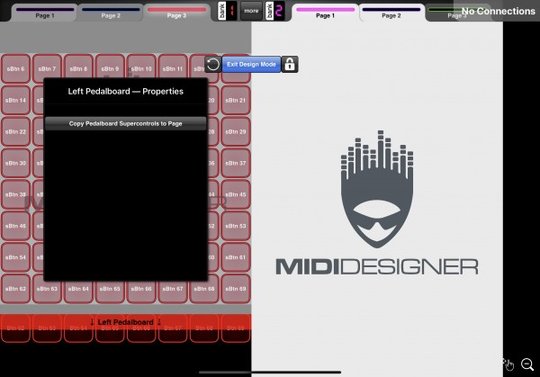540x377 pixels.
Task: Select the sBtn 10 superbutton
Action: (x=141, y=69)
